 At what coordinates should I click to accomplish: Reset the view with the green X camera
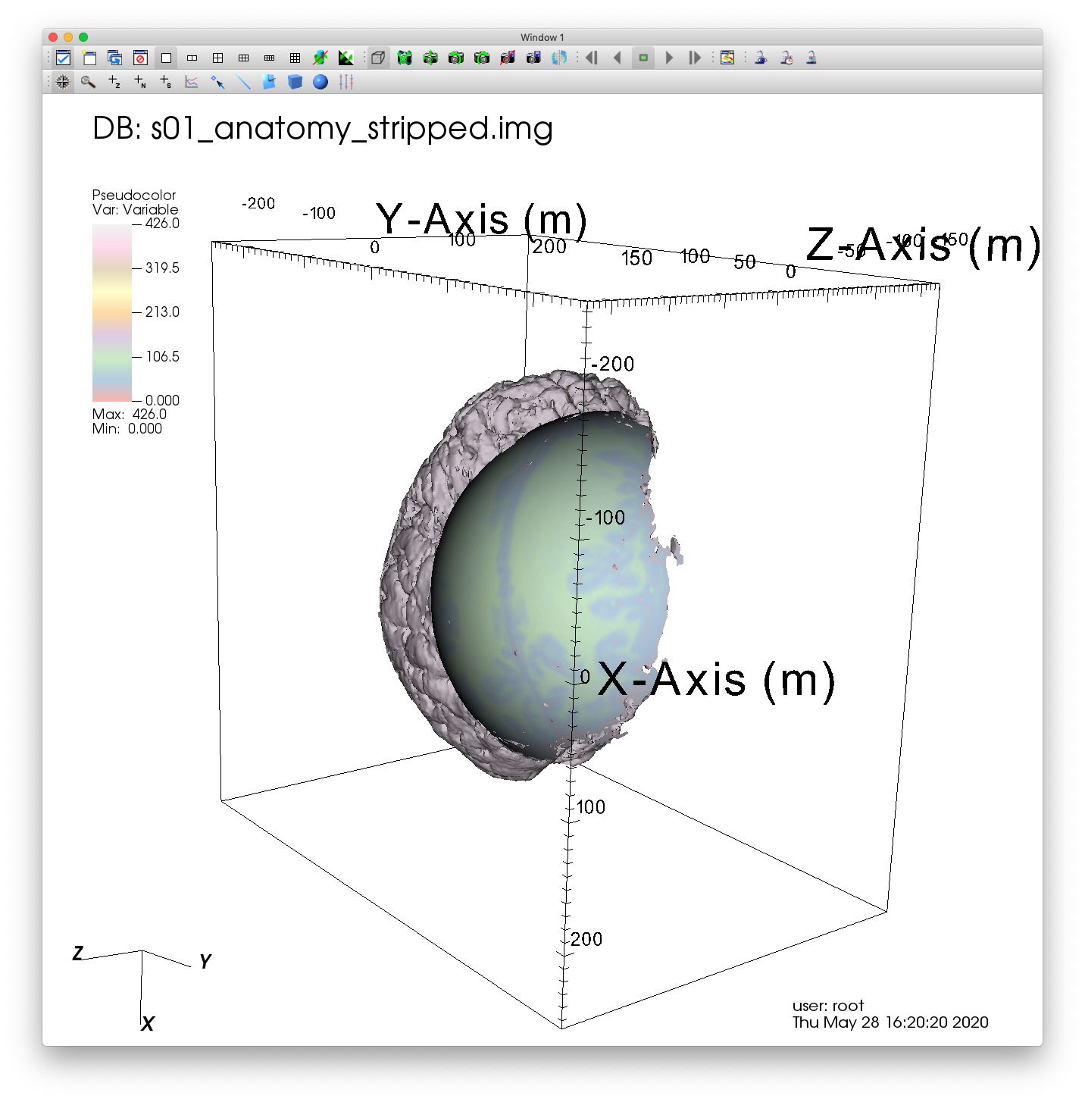tap(405, 58)
